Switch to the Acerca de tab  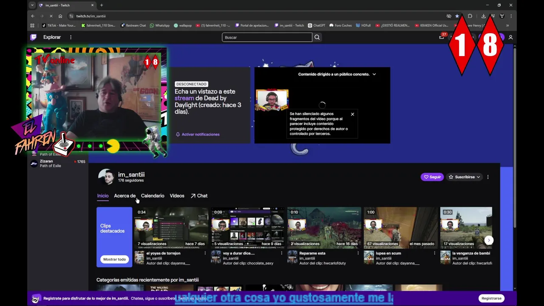[125, 196]
